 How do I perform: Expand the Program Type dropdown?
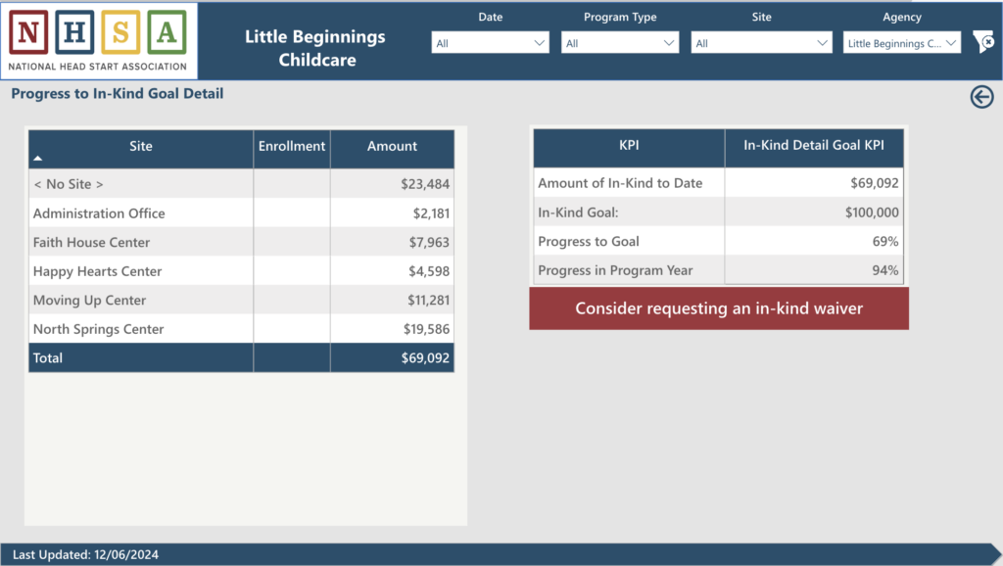click(x=620, y=43)
